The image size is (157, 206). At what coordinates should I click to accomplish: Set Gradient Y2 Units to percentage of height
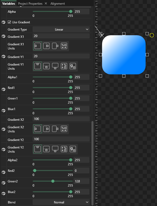click(x=64, y=149)
